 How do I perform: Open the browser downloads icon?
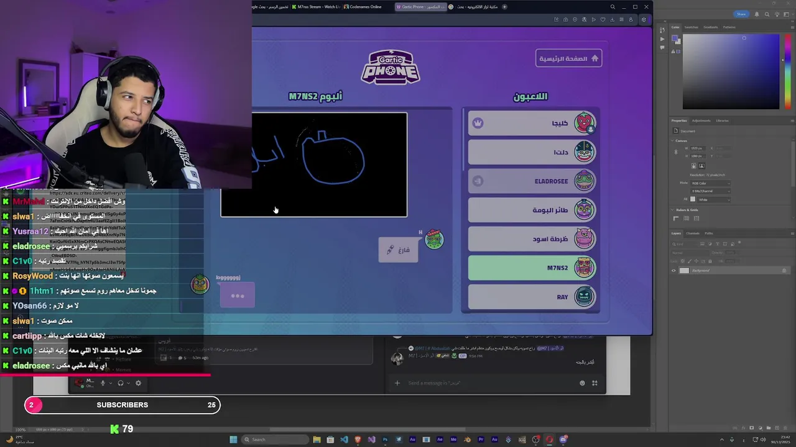612,20
